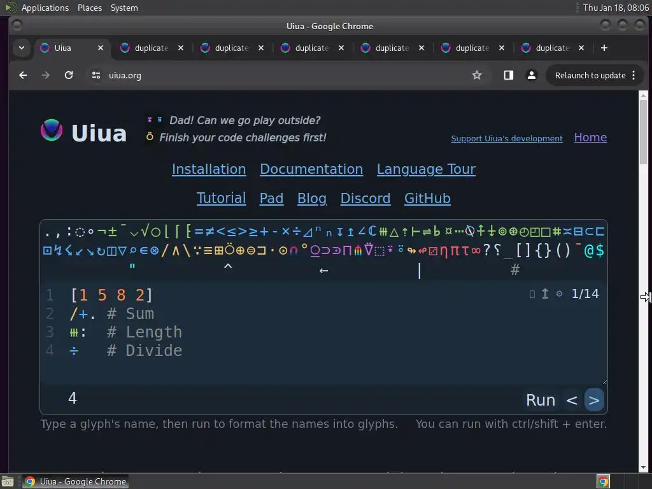Insert the box □ glyph
Image resolution: width=652 pixels, height=489 pixels.
coord(546,232)
